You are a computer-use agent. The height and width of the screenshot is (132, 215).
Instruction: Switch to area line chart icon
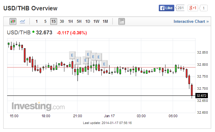point(22,21)
